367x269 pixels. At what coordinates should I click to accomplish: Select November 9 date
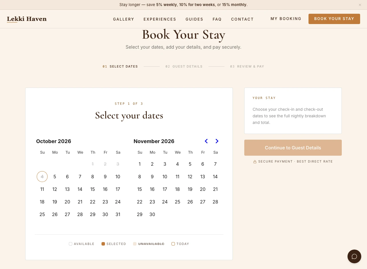pos(152,177)
